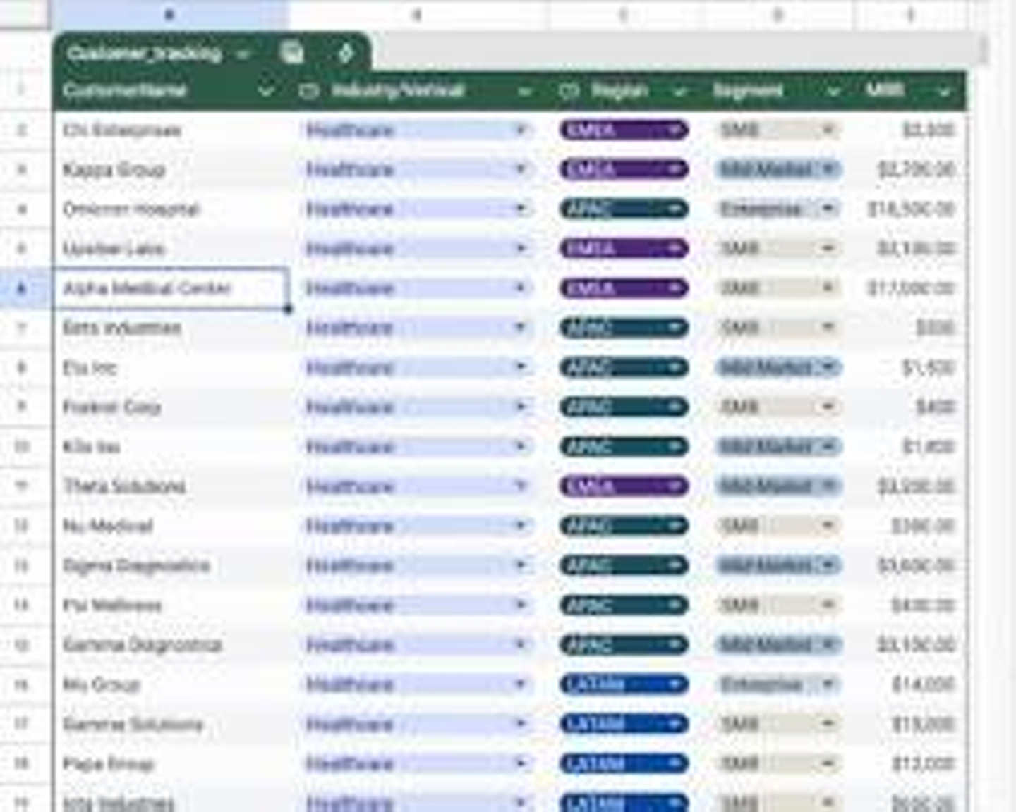This screenshot has width=1016, height=812.
Task: Open APAC region chip for Beta Industries
Action: click(x=624, y=328)
